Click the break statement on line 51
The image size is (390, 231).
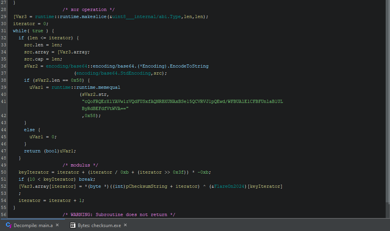pyautogui.click(x=87, y=179)
